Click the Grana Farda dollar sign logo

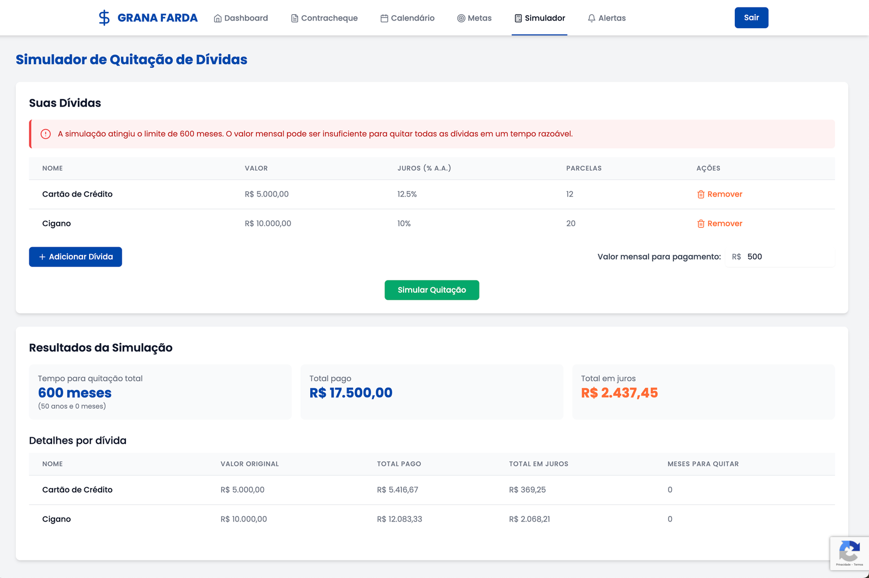[104, 17]
